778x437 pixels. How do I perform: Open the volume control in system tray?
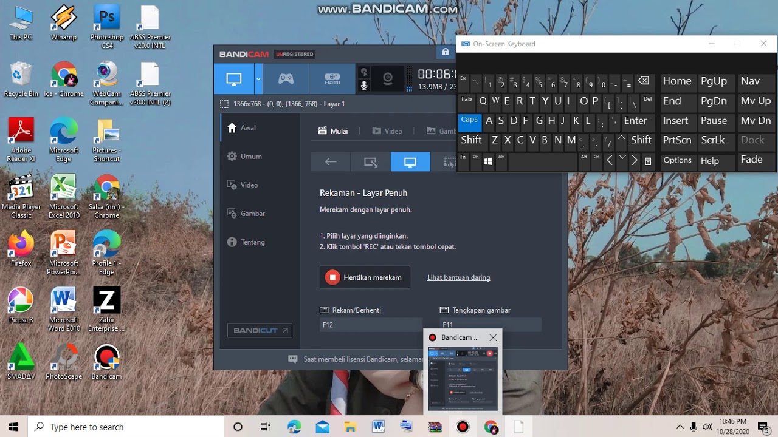click(x=707, y=427)
